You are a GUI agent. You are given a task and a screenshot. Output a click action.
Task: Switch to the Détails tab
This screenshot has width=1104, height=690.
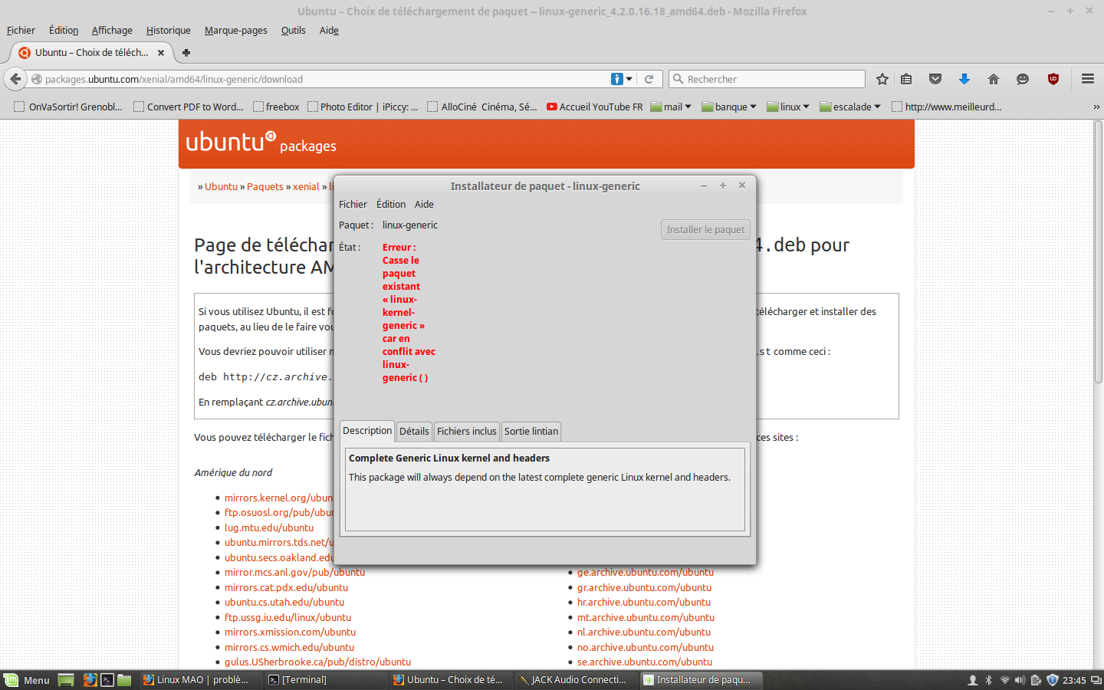pos(414,432)
